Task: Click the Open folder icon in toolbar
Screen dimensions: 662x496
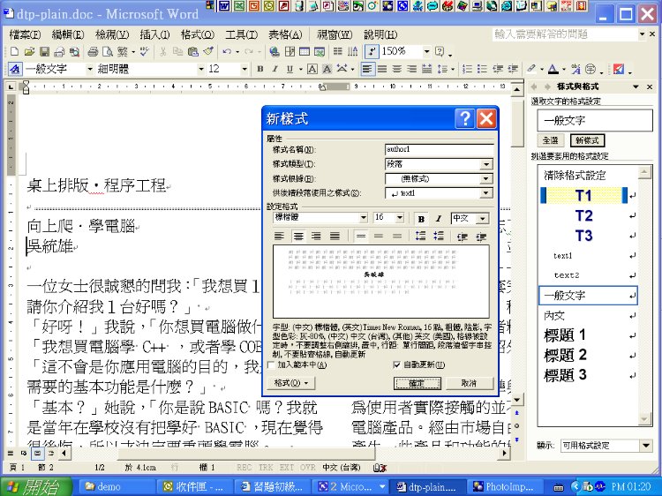Action: (29, 51)
